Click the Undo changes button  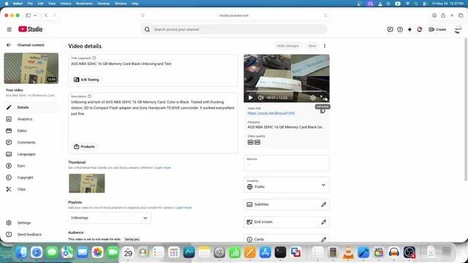(287, 45)
